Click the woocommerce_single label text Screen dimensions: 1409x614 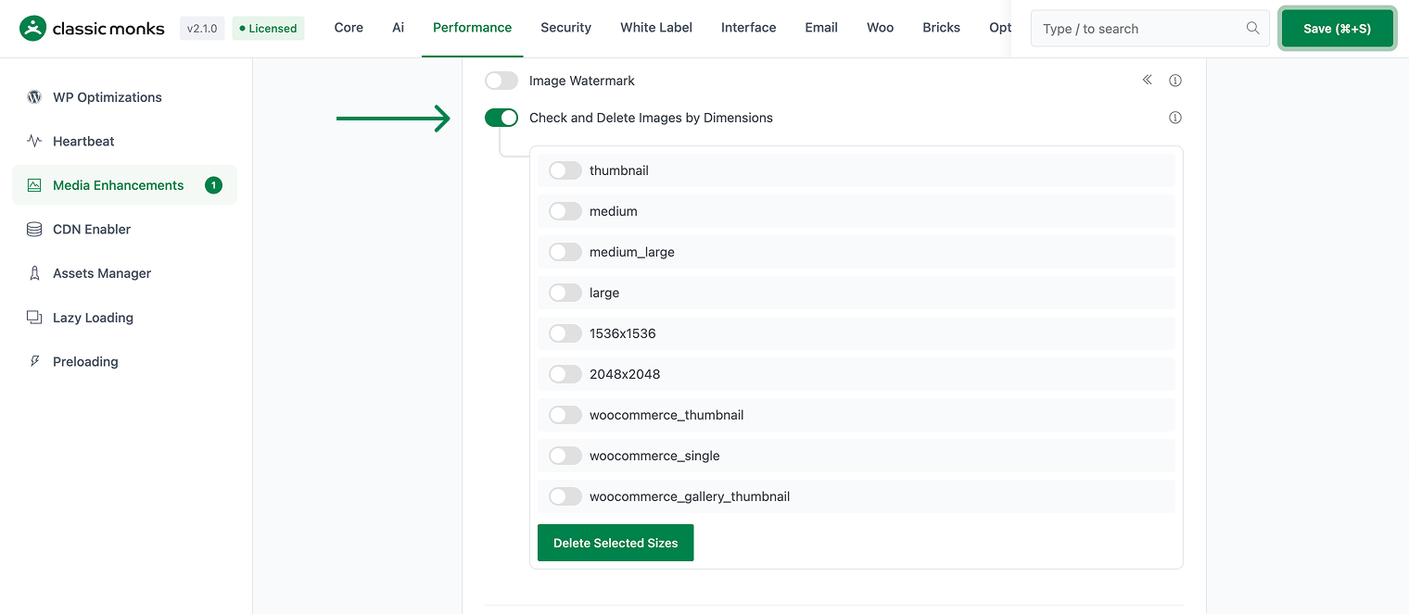click(654, 456)
